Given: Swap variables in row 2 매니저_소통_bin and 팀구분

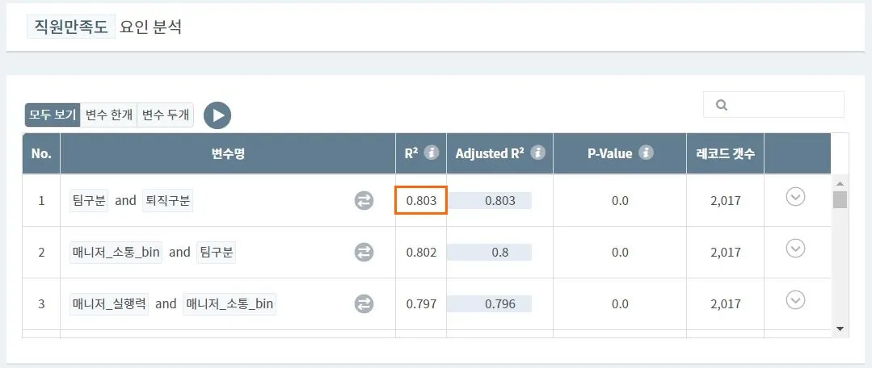Looking at the screenshot, I should pyautogui.click(x=364, y=253).
